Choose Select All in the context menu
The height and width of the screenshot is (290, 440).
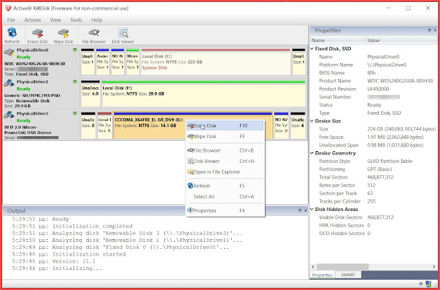pos(225,197)
